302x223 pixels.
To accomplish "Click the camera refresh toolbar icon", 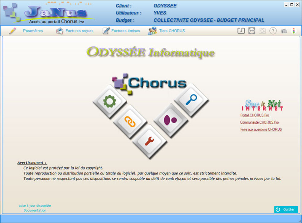I will click(x=262, y=31).
